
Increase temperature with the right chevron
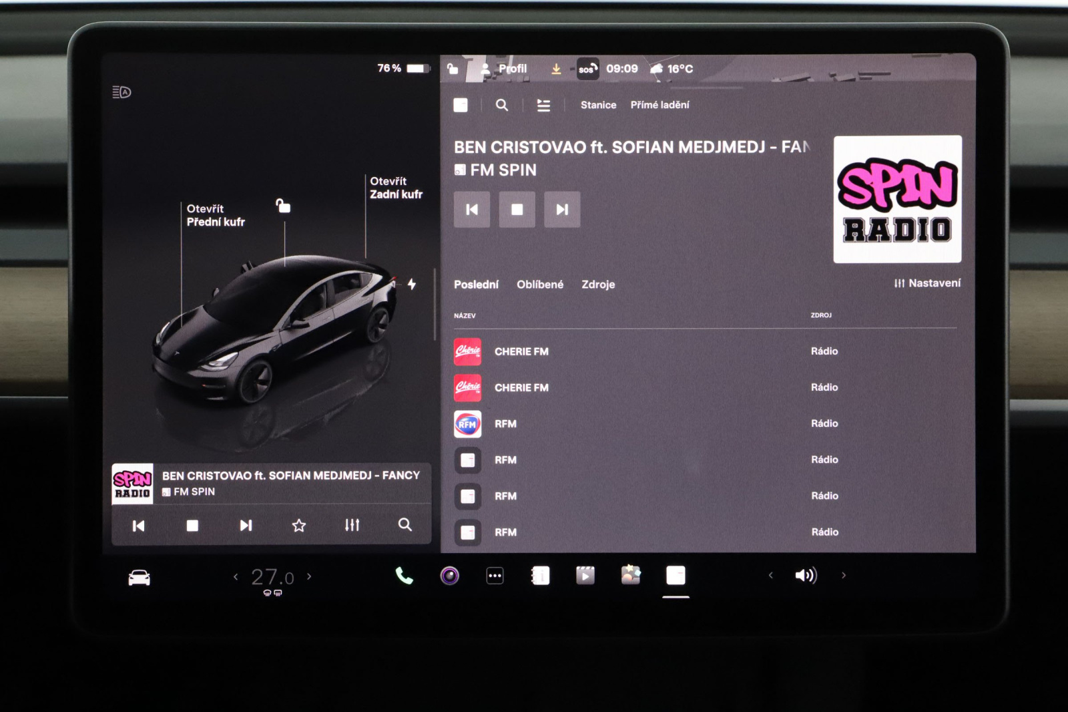tap(309, 576)
